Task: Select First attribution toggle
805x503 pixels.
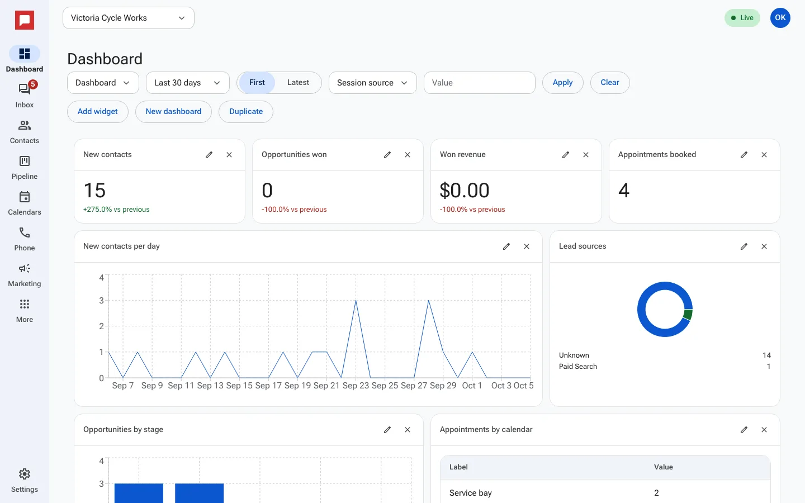Action: (x=257, y=83)
